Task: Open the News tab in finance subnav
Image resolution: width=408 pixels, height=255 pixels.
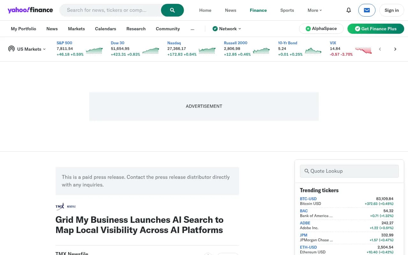Action: pos(52,29)
